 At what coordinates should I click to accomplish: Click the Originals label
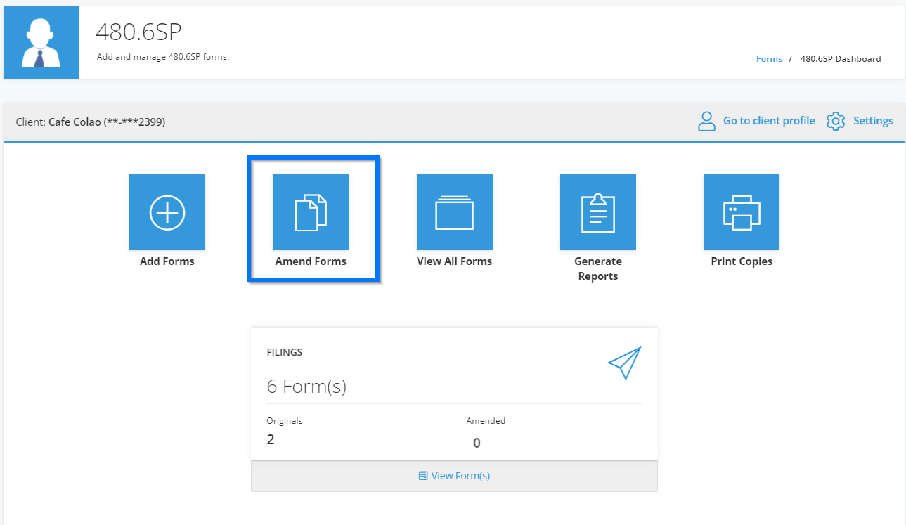click(285, 421)
